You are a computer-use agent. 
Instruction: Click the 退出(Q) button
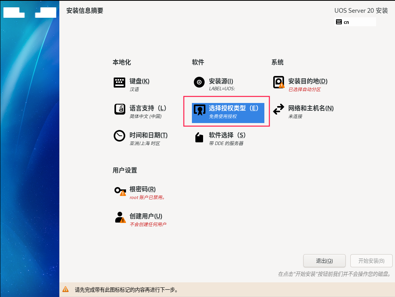click(x=324, y=261)
